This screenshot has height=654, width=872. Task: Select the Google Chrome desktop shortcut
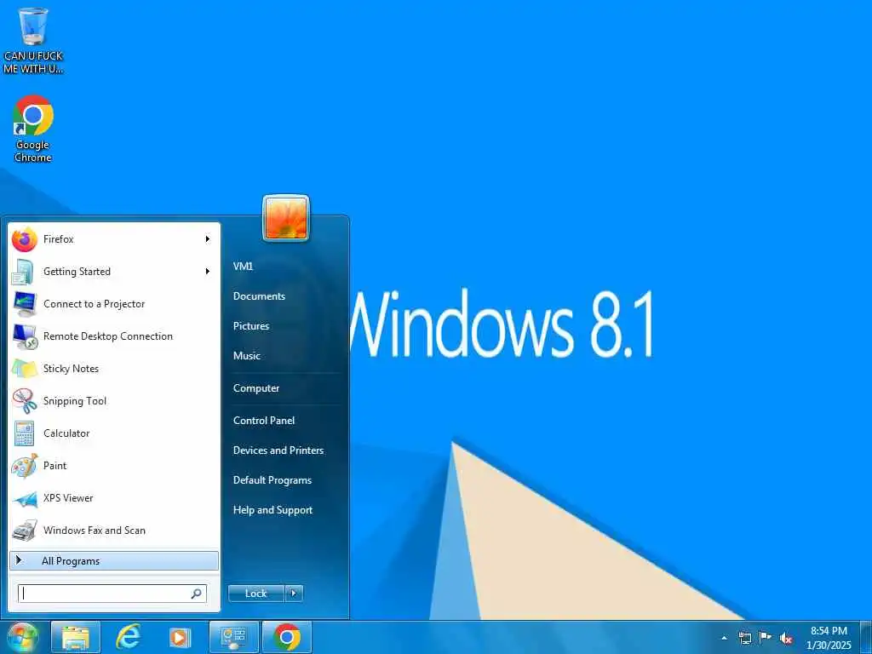[x=33, y=129]
